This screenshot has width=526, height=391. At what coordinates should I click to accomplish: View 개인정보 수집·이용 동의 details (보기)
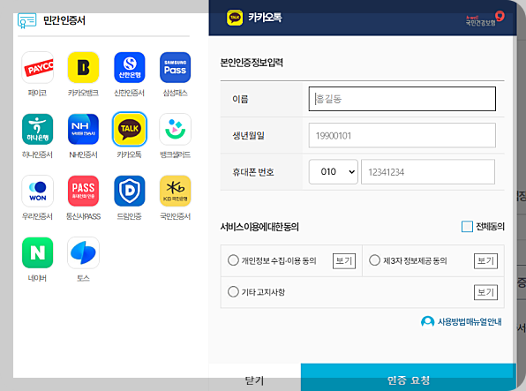click(344, 260)
